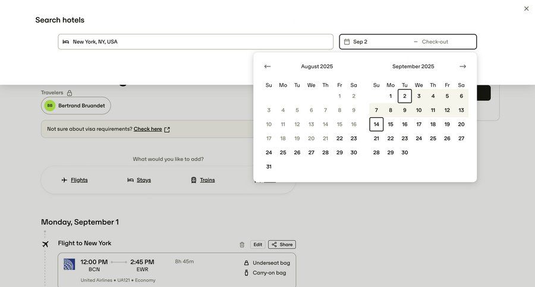The image size is (535, 287).
Task: Click the August 2025 month title
Action: 317,66
